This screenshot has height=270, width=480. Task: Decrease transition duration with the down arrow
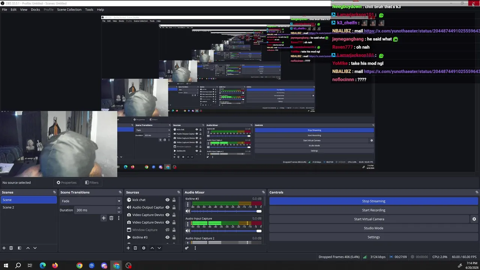[x=119, y=212]
